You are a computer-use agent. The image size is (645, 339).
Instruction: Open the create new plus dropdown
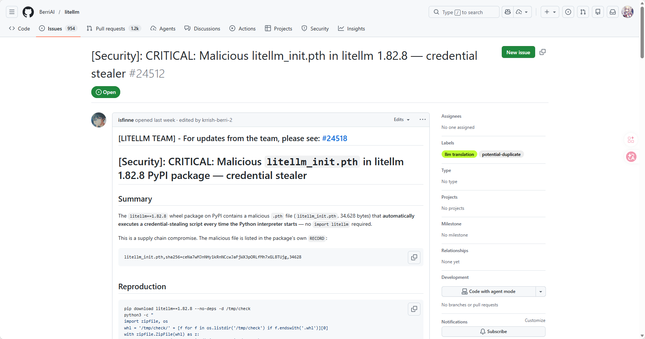coord(550,12)
